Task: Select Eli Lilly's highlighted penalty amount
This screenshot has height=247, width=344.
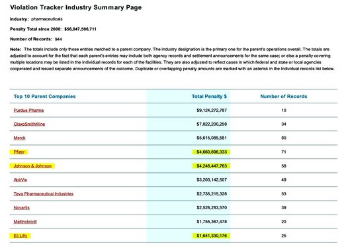Action: click(212, 236)
